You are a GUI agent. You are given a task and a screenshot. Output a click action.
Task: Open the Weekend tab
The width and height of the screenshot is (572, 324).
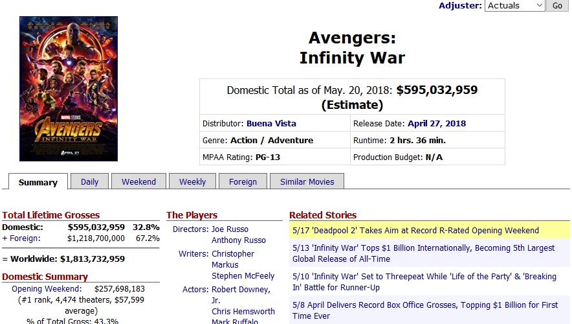pyautogui.click(x=138, y=181)
